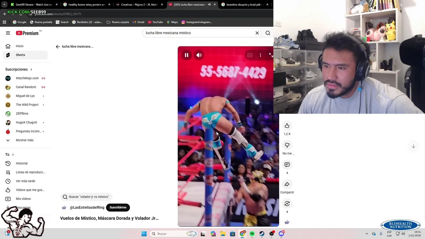Viewport: 425px width, 239px height.
Task: Open File Explorer from the taskbar
Action: [x=223, y=234]
